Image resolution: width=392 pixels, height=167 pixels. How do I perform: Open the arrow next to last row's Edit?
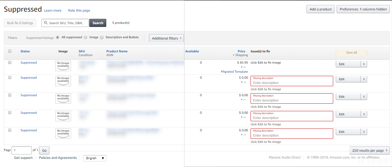coord(364,132)
